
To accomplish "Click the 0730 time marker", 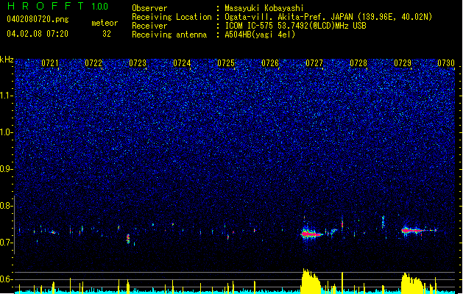I will pos(446,63).
